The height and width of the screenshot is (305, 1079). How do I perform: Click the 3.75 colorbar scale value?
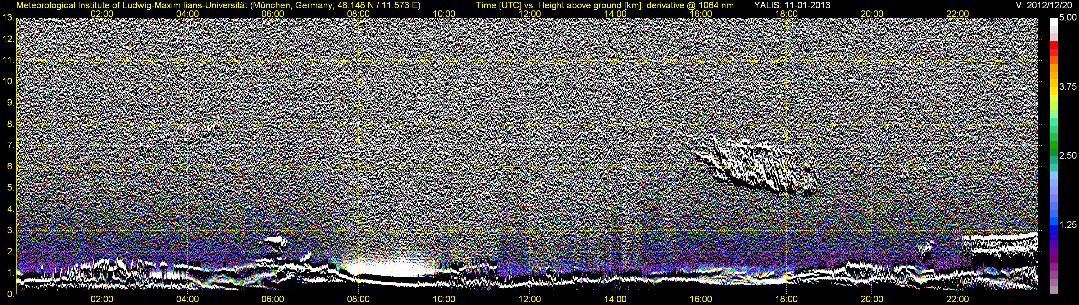(x=1068, y=86)
